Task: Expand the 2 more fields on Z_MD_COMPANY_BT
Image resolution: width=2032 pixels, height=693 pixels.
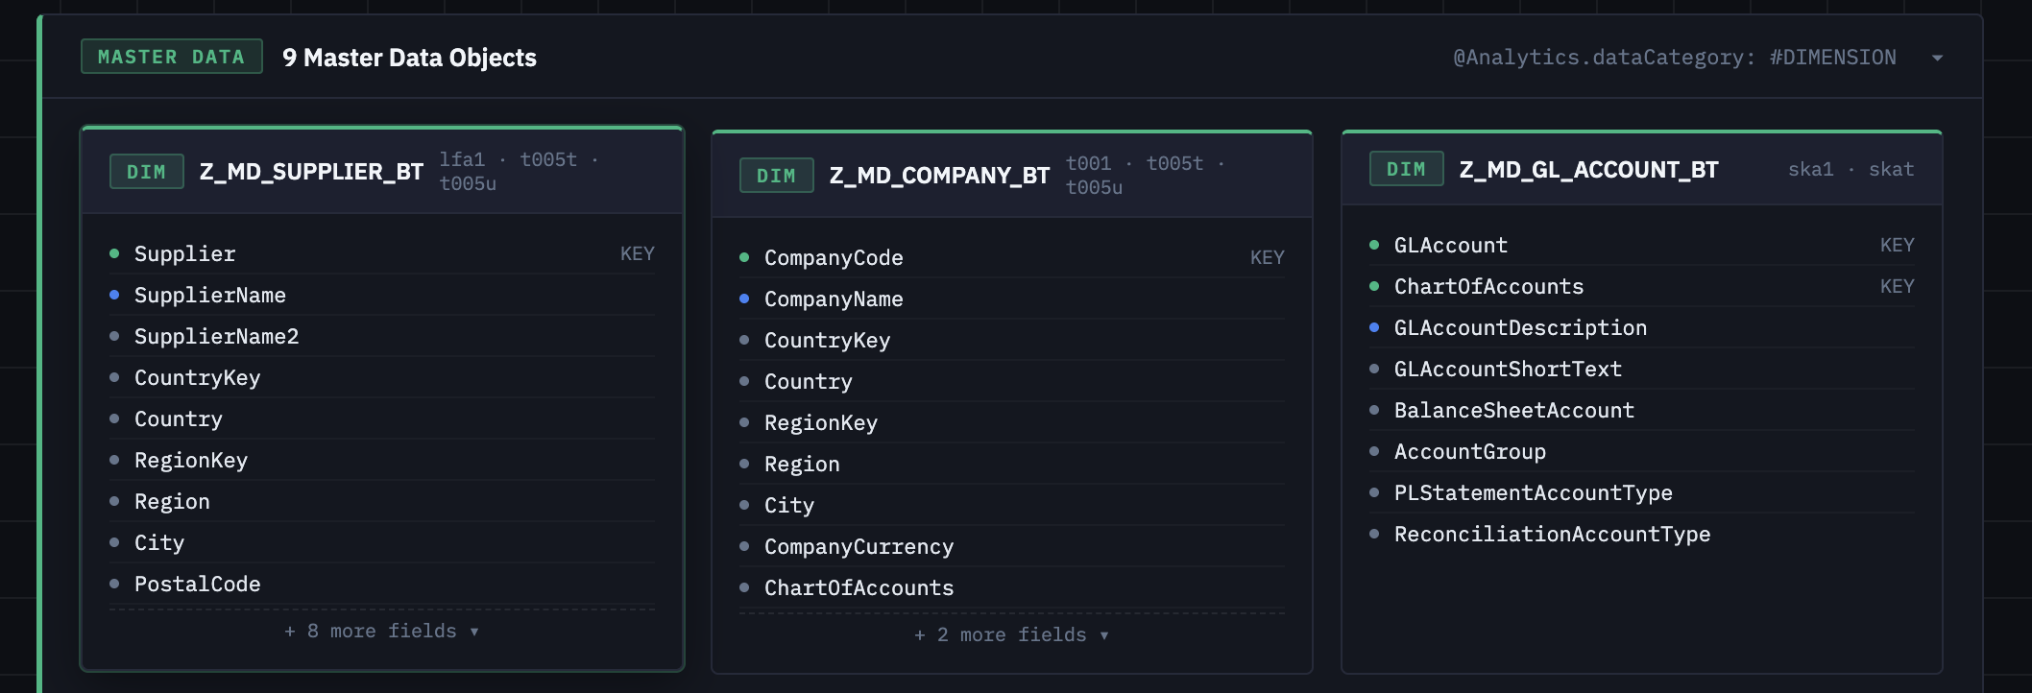Action: (1009, 634)
